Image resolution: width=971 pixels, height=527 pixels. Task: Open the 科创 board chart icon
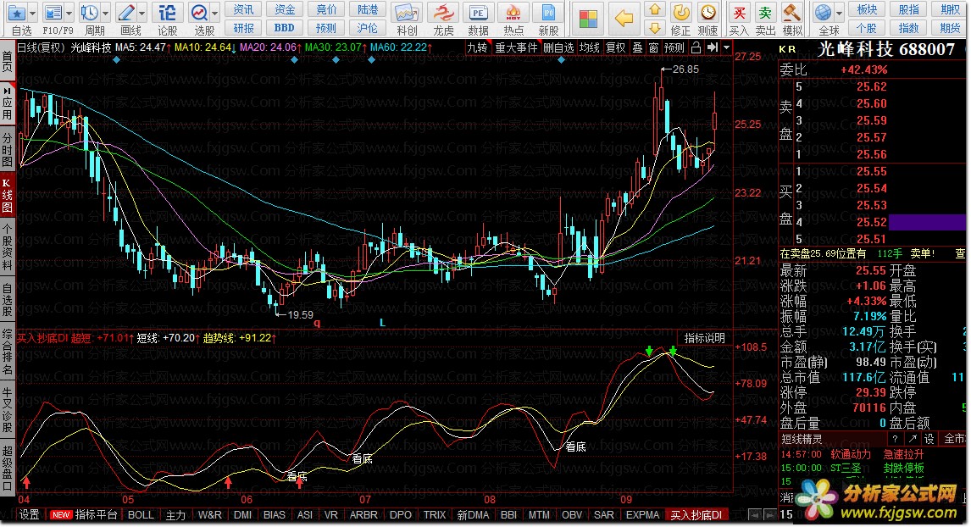point(406,13)
